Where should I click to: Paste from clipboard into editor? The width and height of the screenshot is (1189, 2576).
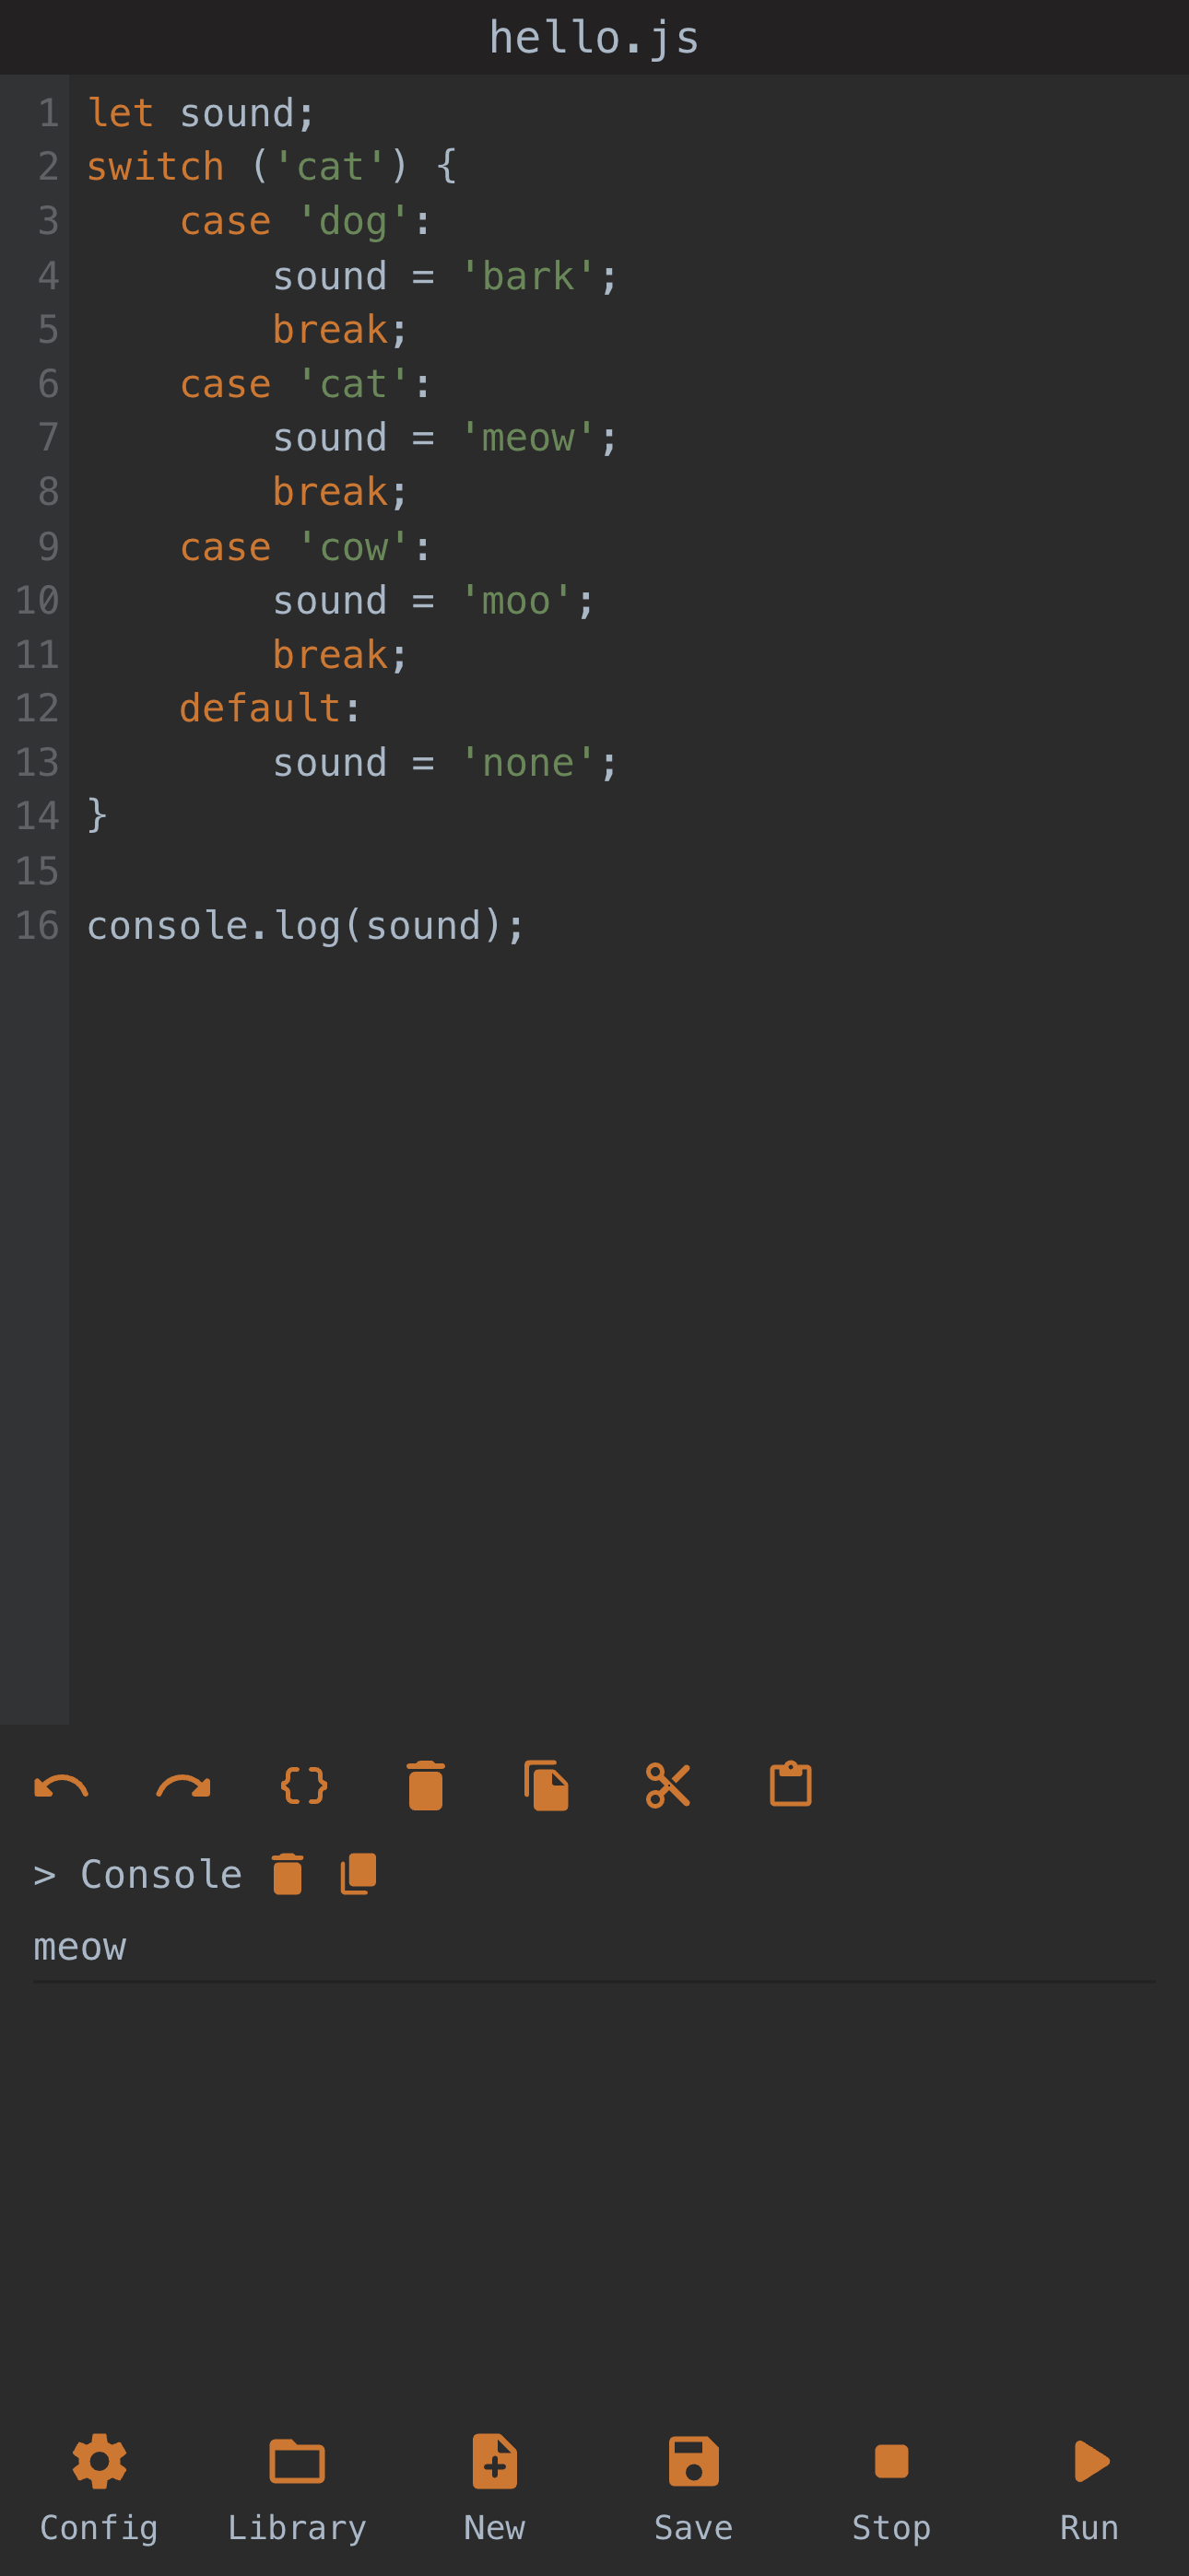click(790, 1786)
